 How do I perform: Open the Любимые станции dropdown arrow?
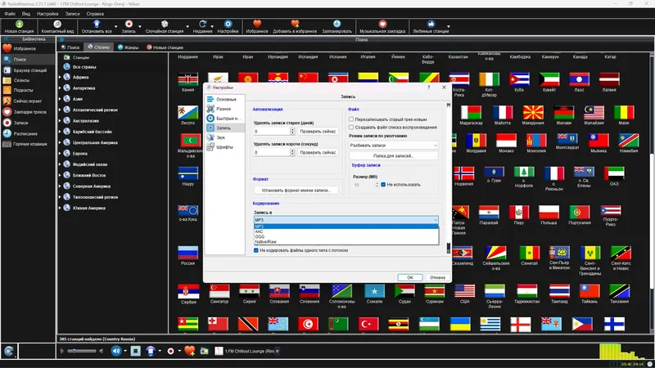click(x=449, y=26)
